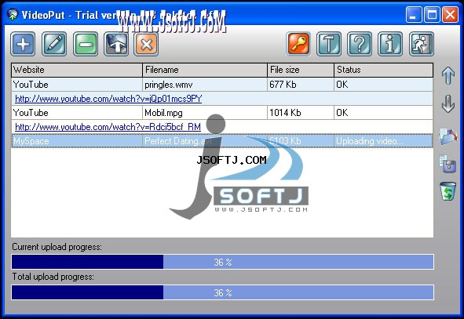This screenshot has width=464, height=319.
Task: Click the Status column header
Action: click(384, 70)
